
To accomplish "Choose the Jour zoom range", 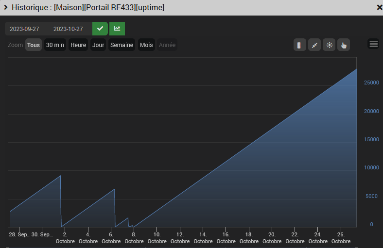I will click(x=98, y=45).
